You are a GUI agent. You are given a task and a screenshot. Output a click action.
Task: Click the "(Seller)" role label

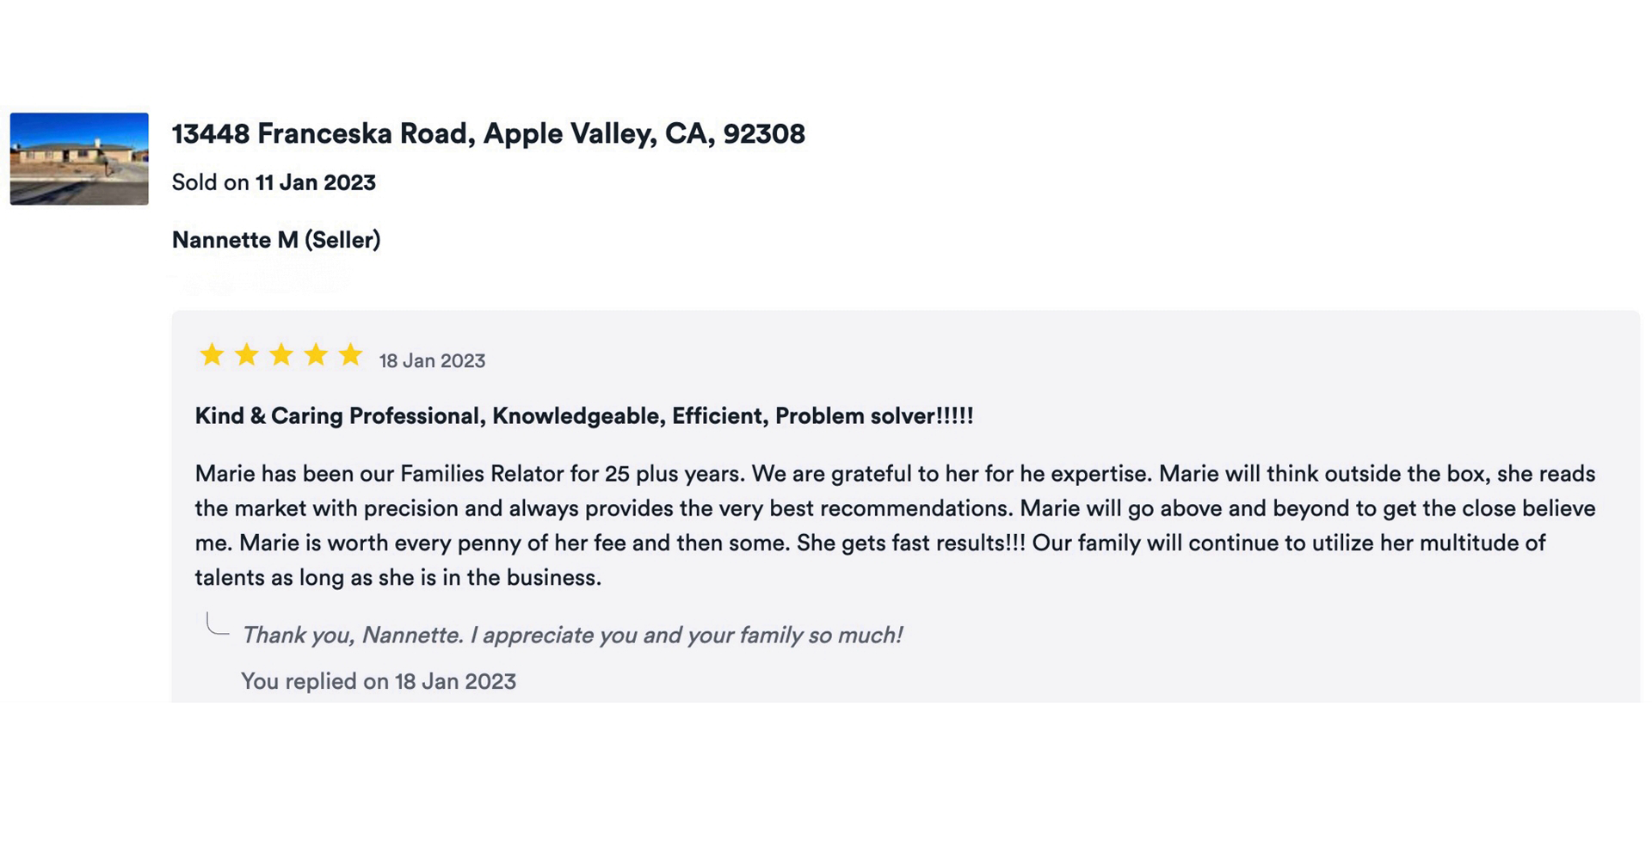[x=342, y=240]
